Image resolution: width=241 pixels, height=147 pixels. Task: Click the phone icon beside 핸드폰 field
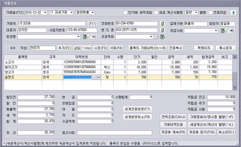162,30
